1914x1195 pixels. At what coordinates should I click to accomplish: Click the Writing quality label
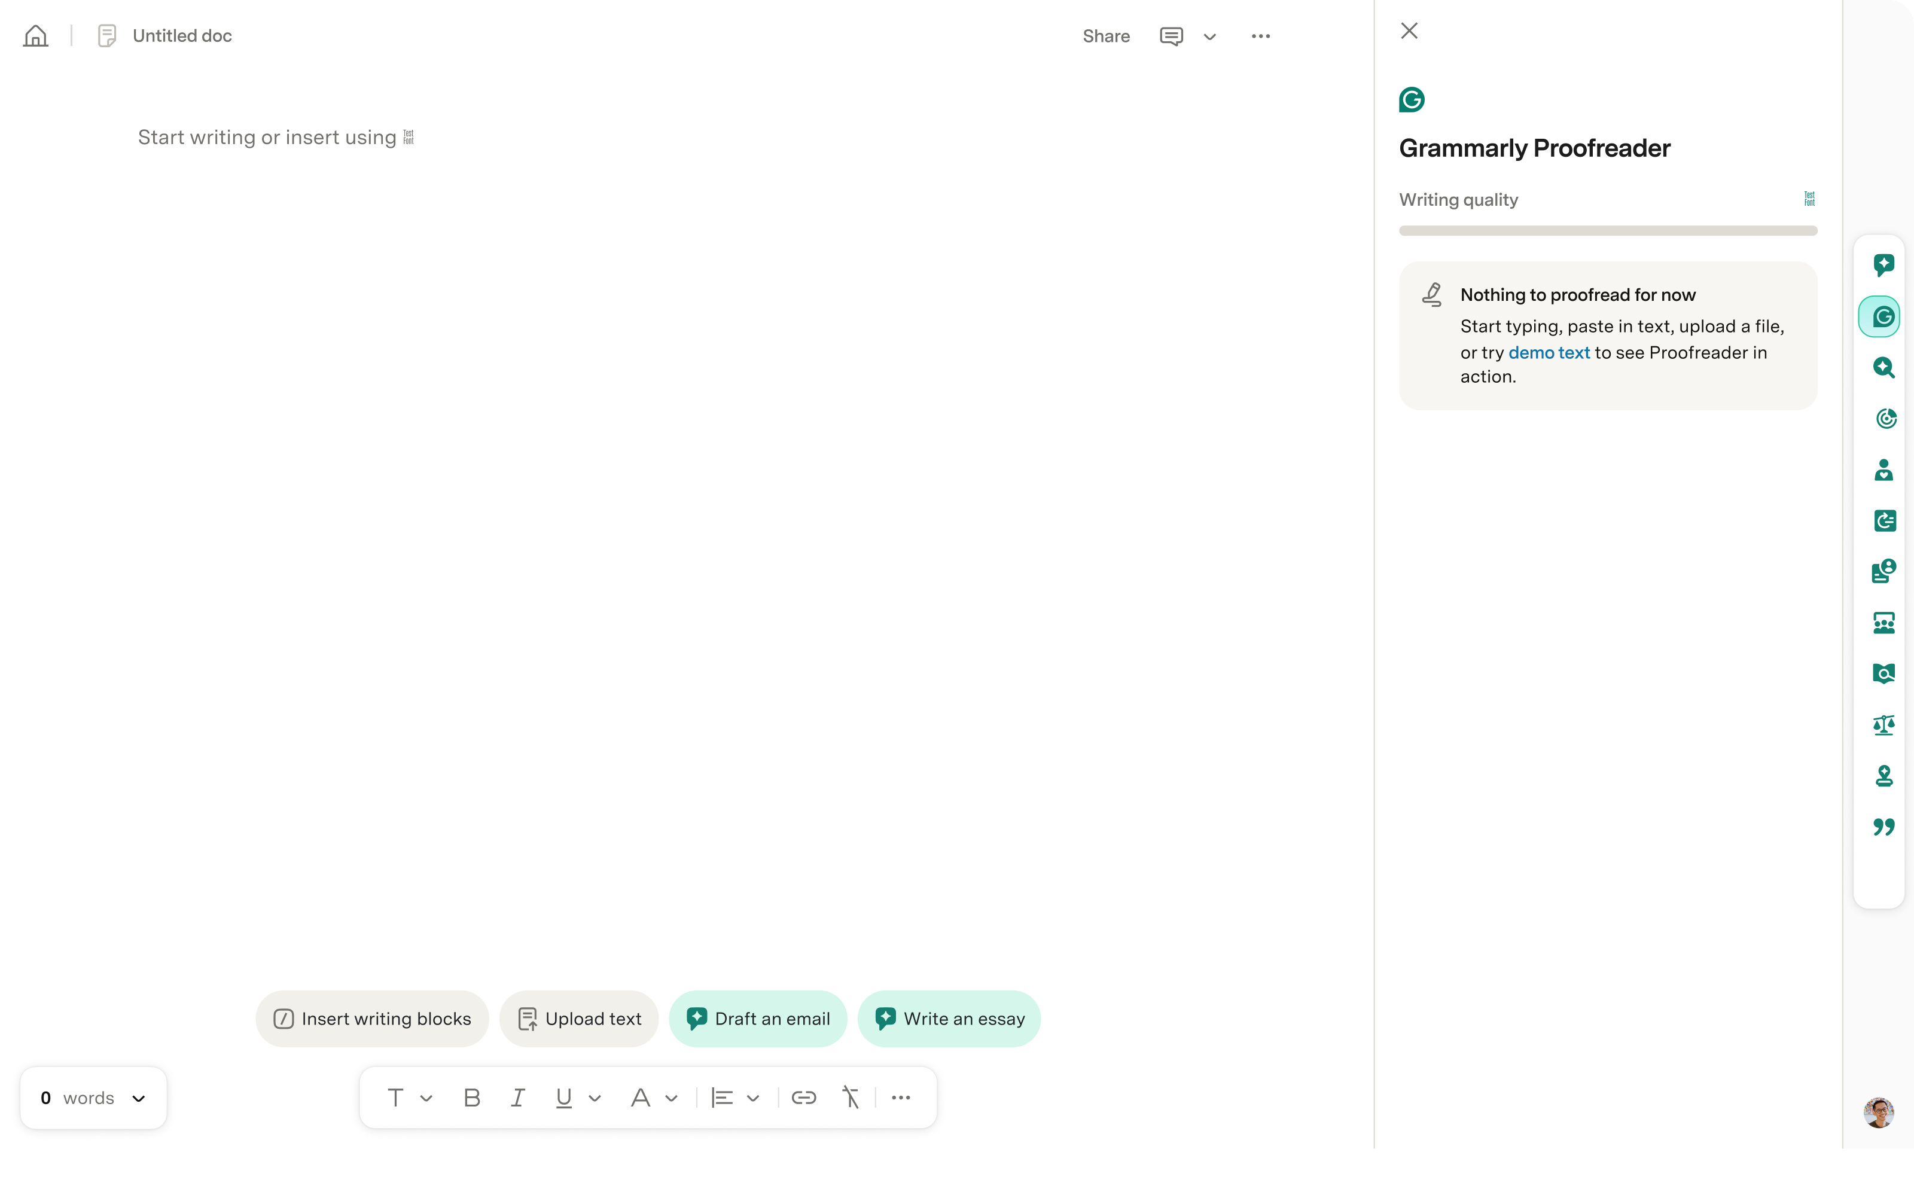pyautogui.click(x=1458, y=199)
